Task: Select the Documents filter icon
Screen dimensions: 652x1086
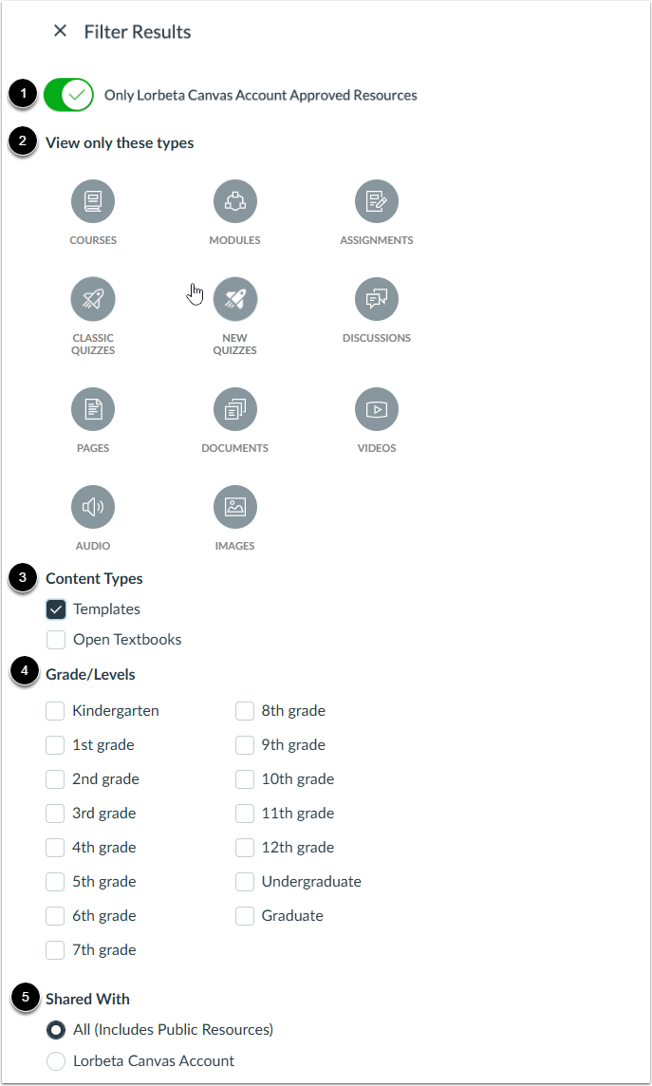Action: coord(235,408)
